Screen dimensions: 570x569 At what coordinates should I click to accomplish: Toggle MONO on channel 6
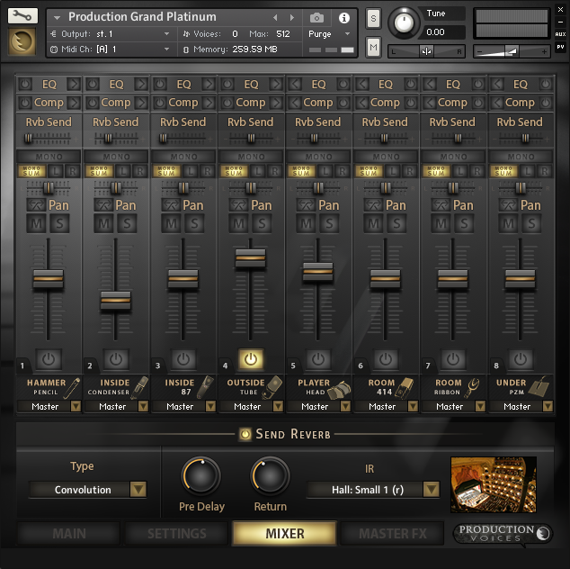tap(386, 157)
